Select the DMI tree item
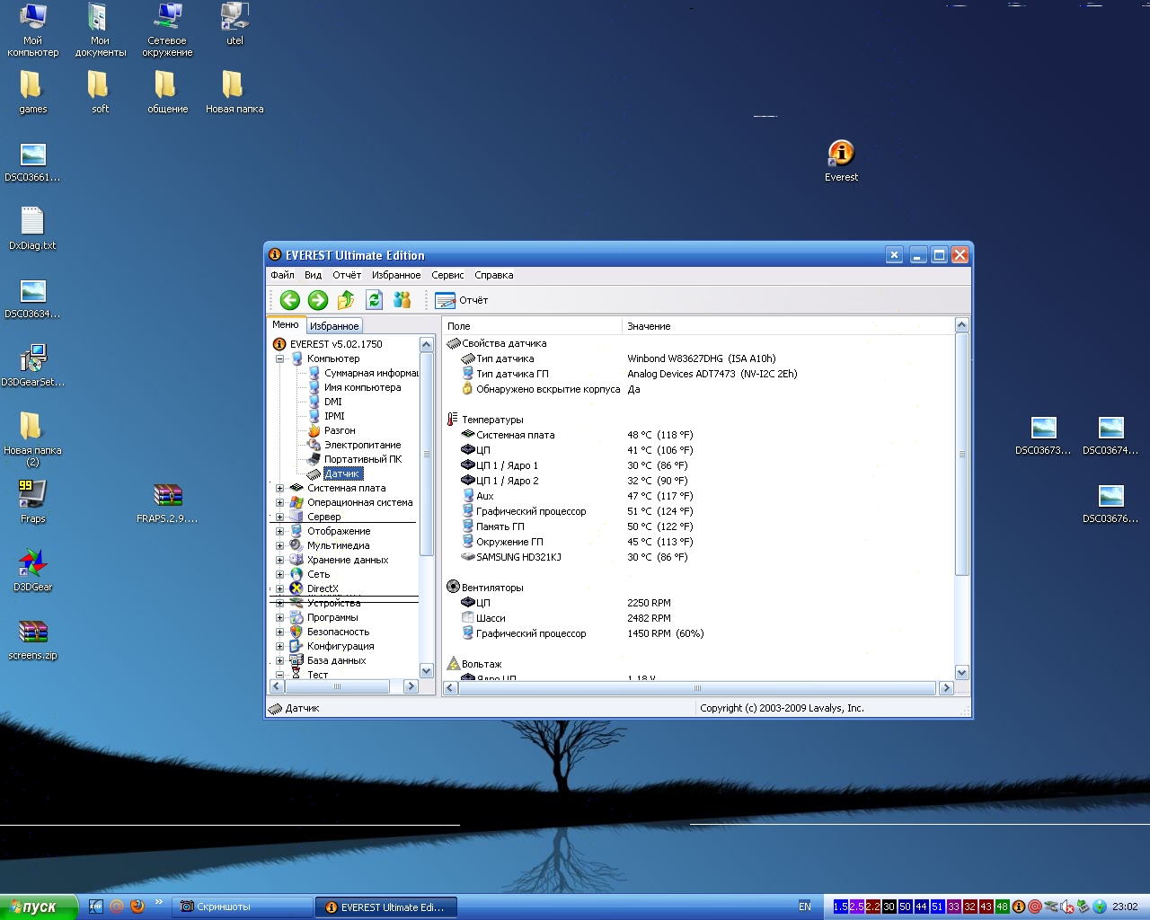The width and height of the screenshot is (1150, 920). pyautogui.click(x=333, y=402)
